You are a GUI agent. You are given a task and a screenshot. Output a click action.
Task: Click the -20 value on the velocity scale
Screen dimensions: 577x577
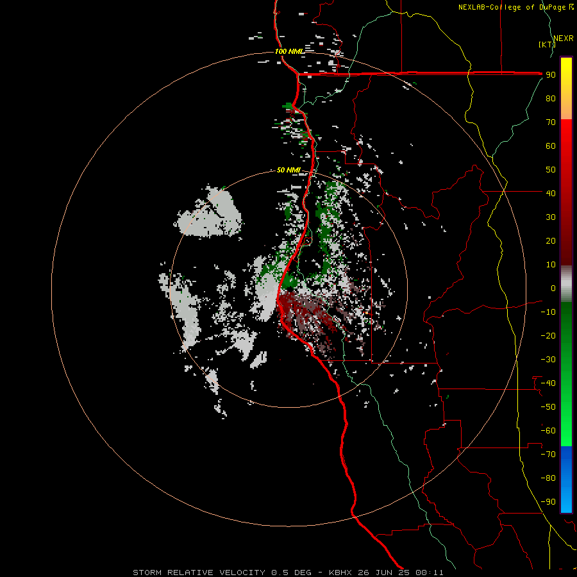(548, 335)
